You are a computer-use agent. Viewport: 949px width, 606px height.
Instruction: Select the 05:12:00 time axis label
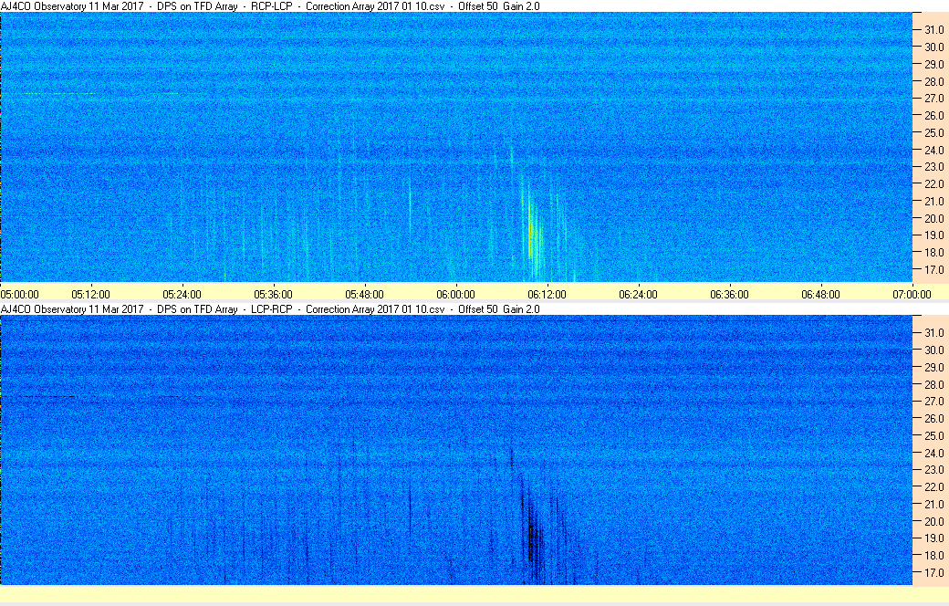tap(90, 294)
